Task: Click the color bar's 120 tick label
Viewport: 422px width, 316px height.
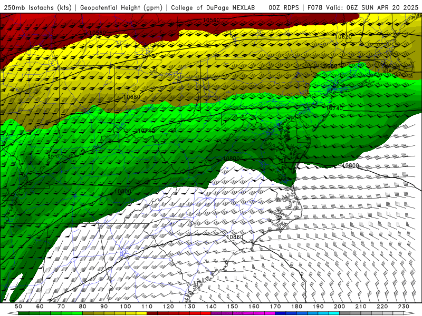Action: 168,307
